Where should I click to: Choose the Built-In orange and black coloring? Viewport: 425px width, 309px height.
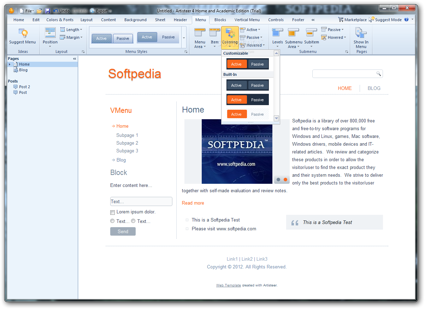click(248, 100)
